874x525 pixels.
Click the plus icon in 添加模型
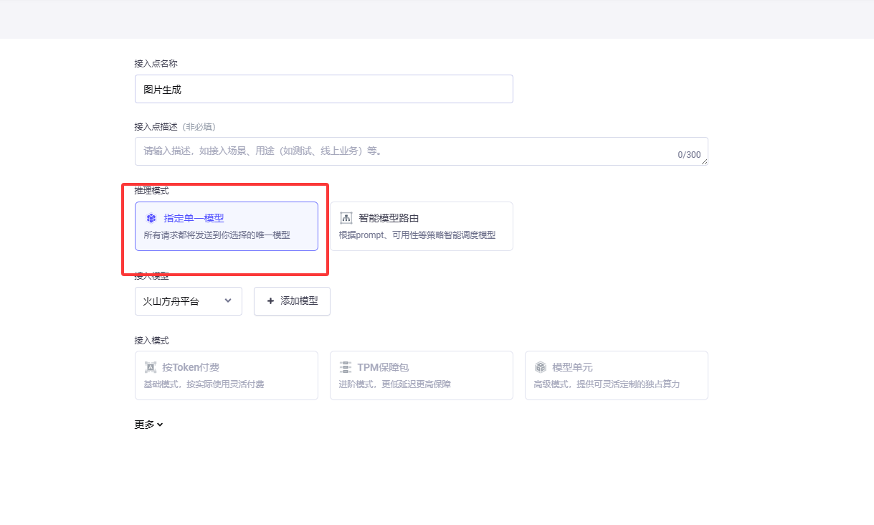270,301
